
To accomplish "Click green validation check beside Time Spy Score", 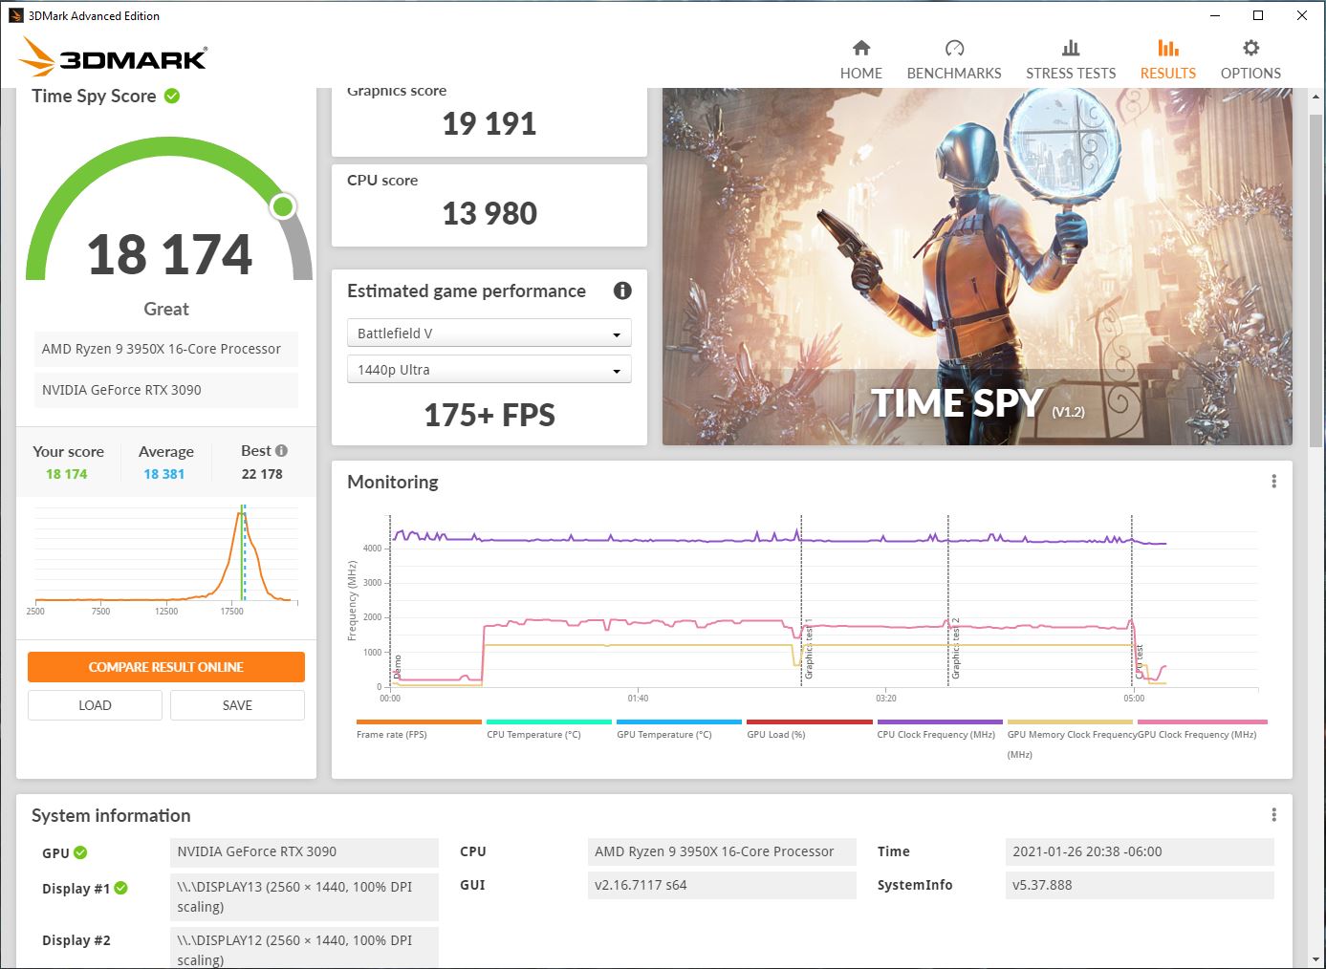I will 172,96.
